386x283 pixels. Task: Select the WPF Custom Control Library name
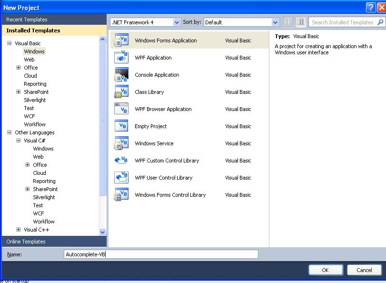pyautogui.click(x=167, y=161)
